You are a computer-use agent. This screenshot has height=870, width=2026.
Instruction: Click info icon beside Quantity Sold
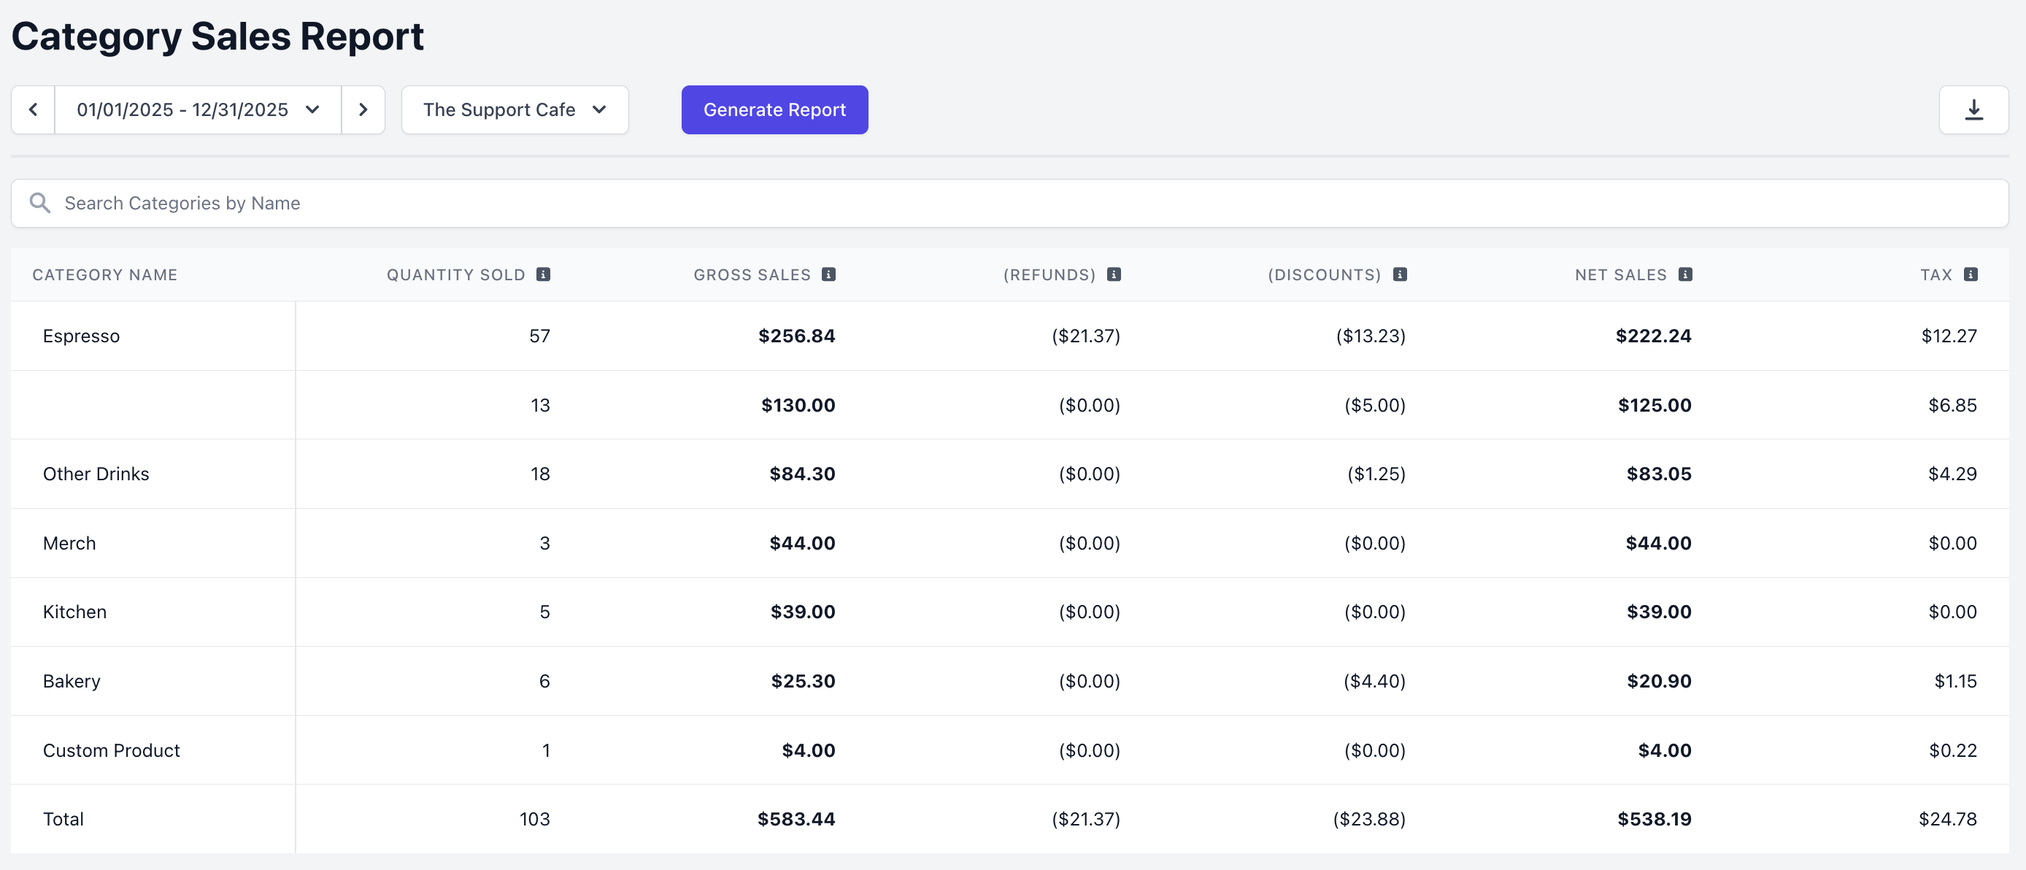[x=544, y=274]
